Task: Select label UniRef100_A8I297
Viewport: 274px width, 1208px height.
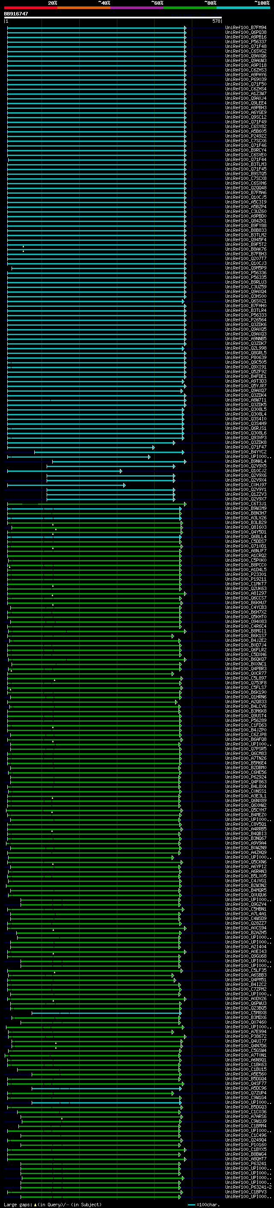Action: (246, 593)
